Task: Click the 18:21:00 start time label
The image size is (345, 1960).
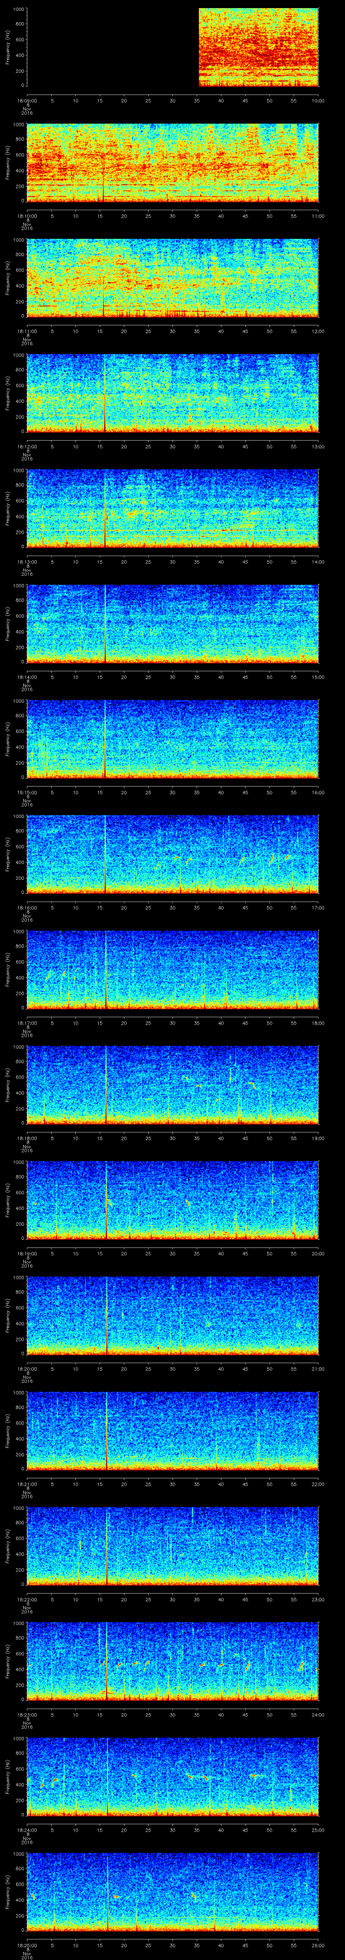Action: coord(27,1484)
